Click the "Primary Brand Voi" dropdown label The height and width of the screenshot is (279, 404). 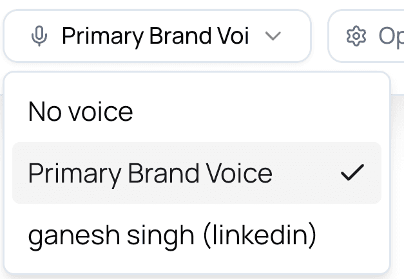pos(155,37)
